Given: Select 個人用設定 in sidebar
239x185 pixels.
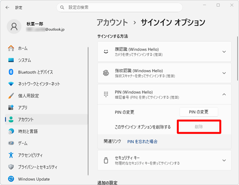Looking at the screenshot, I should coord(46,96).
